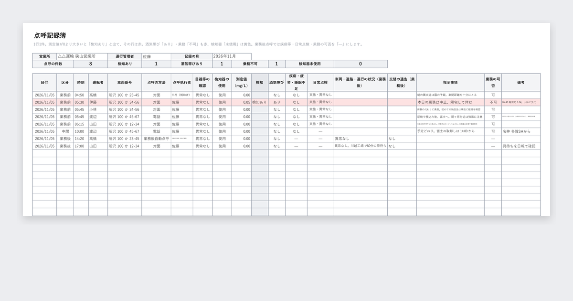
Task: Click the 車両番号 column header
Action: coord(125,82)
